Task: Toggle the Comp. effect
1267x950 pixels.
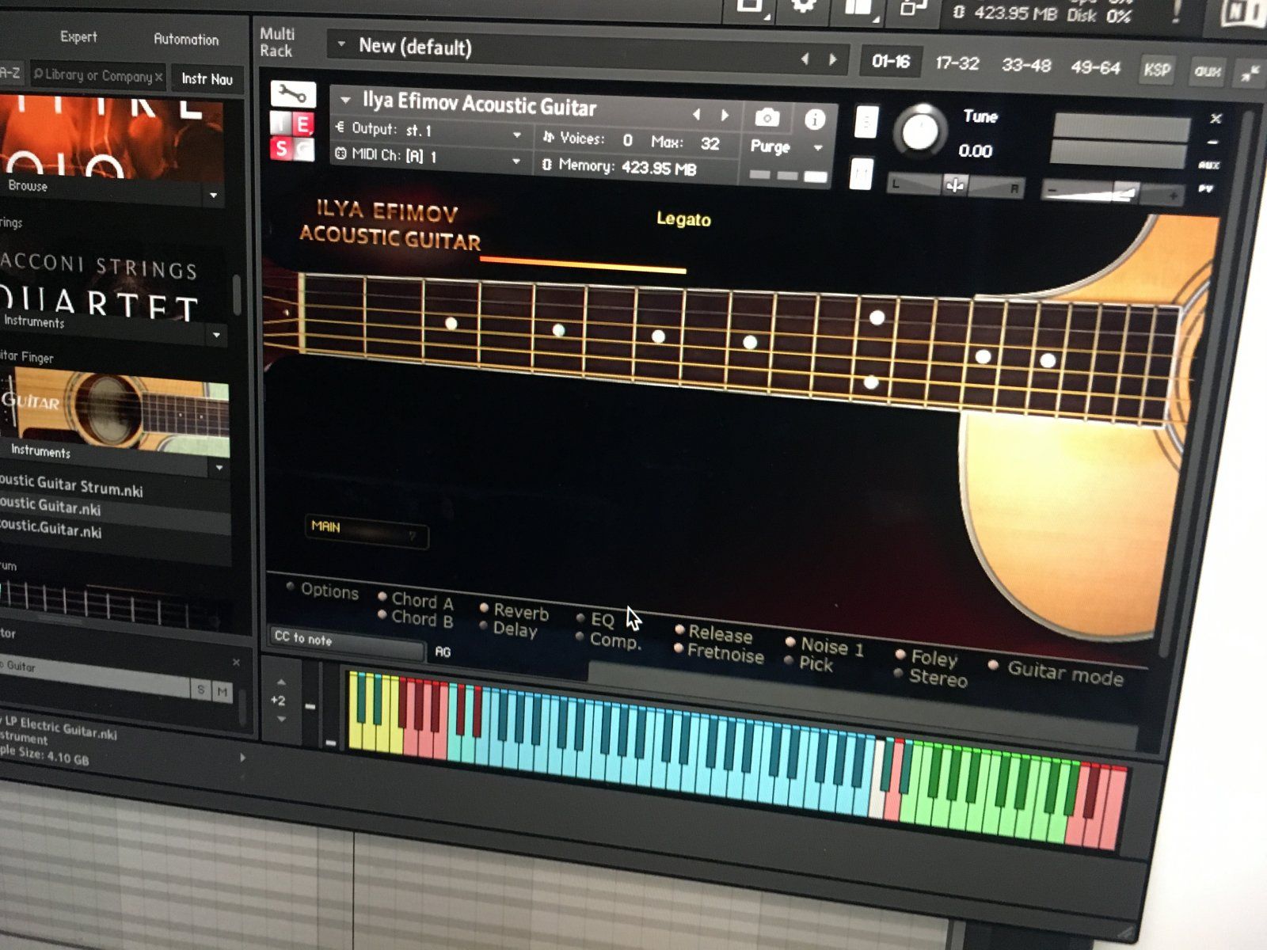Action: [x=580, y=636]
